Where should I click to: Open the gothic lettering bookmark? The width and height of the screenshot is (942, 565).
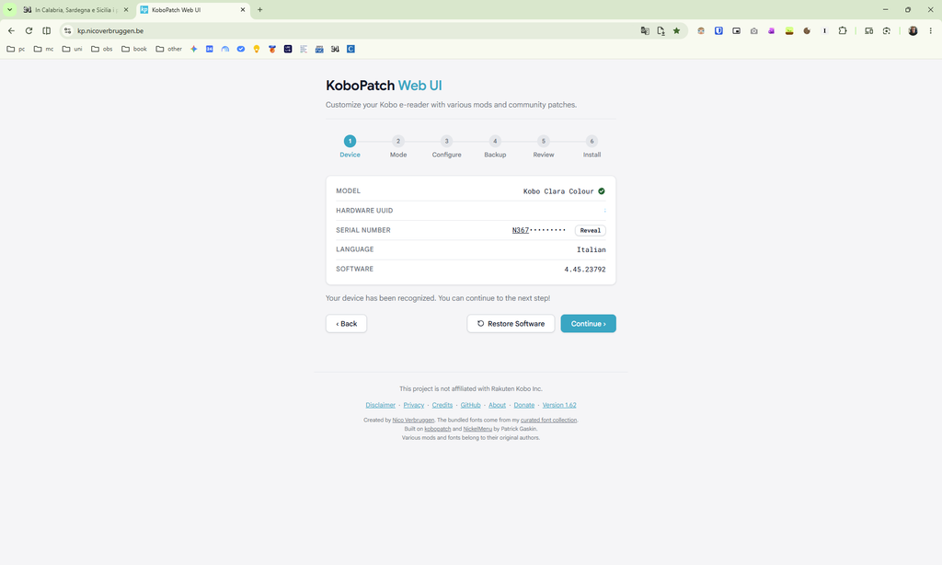tap(335, 49)
